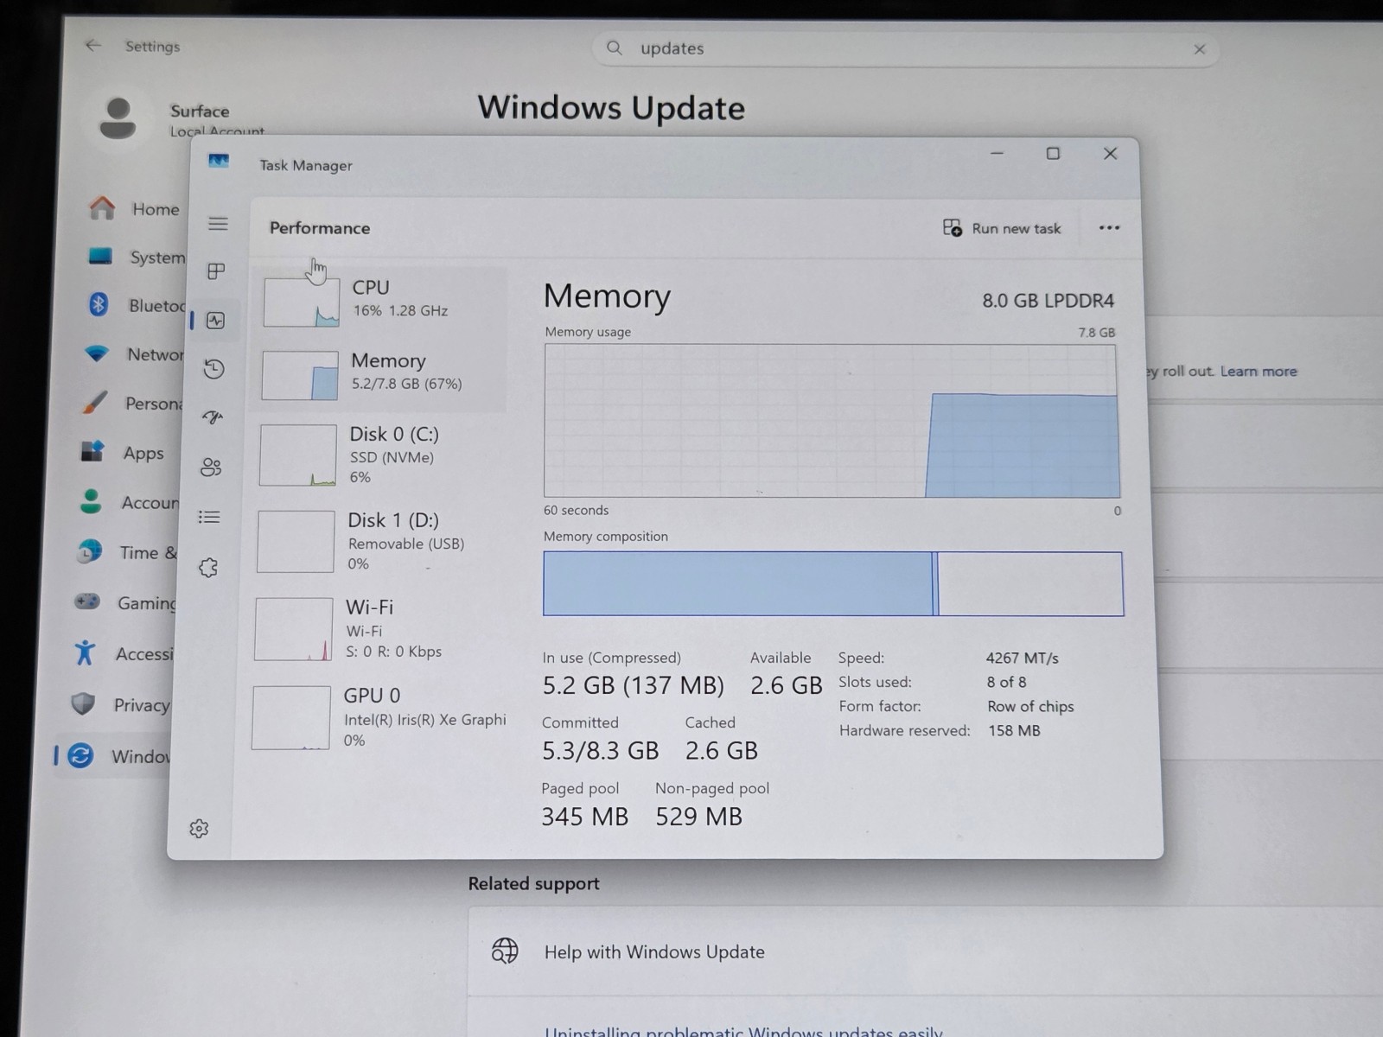Open Task Manager settings gear

click(199, 829)
